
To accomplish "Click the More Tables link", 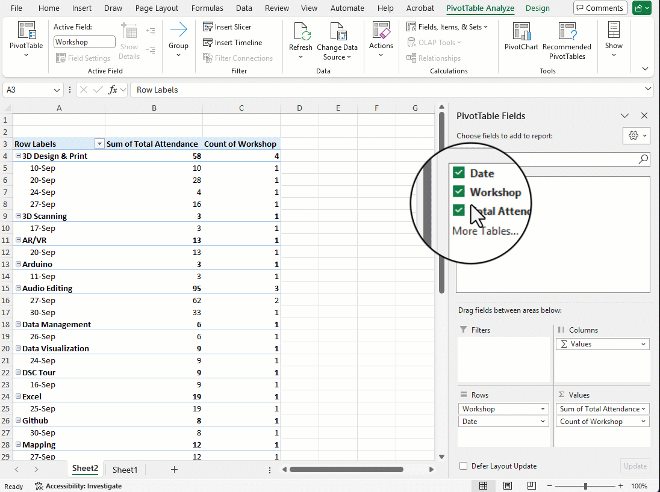I will 485,231.
